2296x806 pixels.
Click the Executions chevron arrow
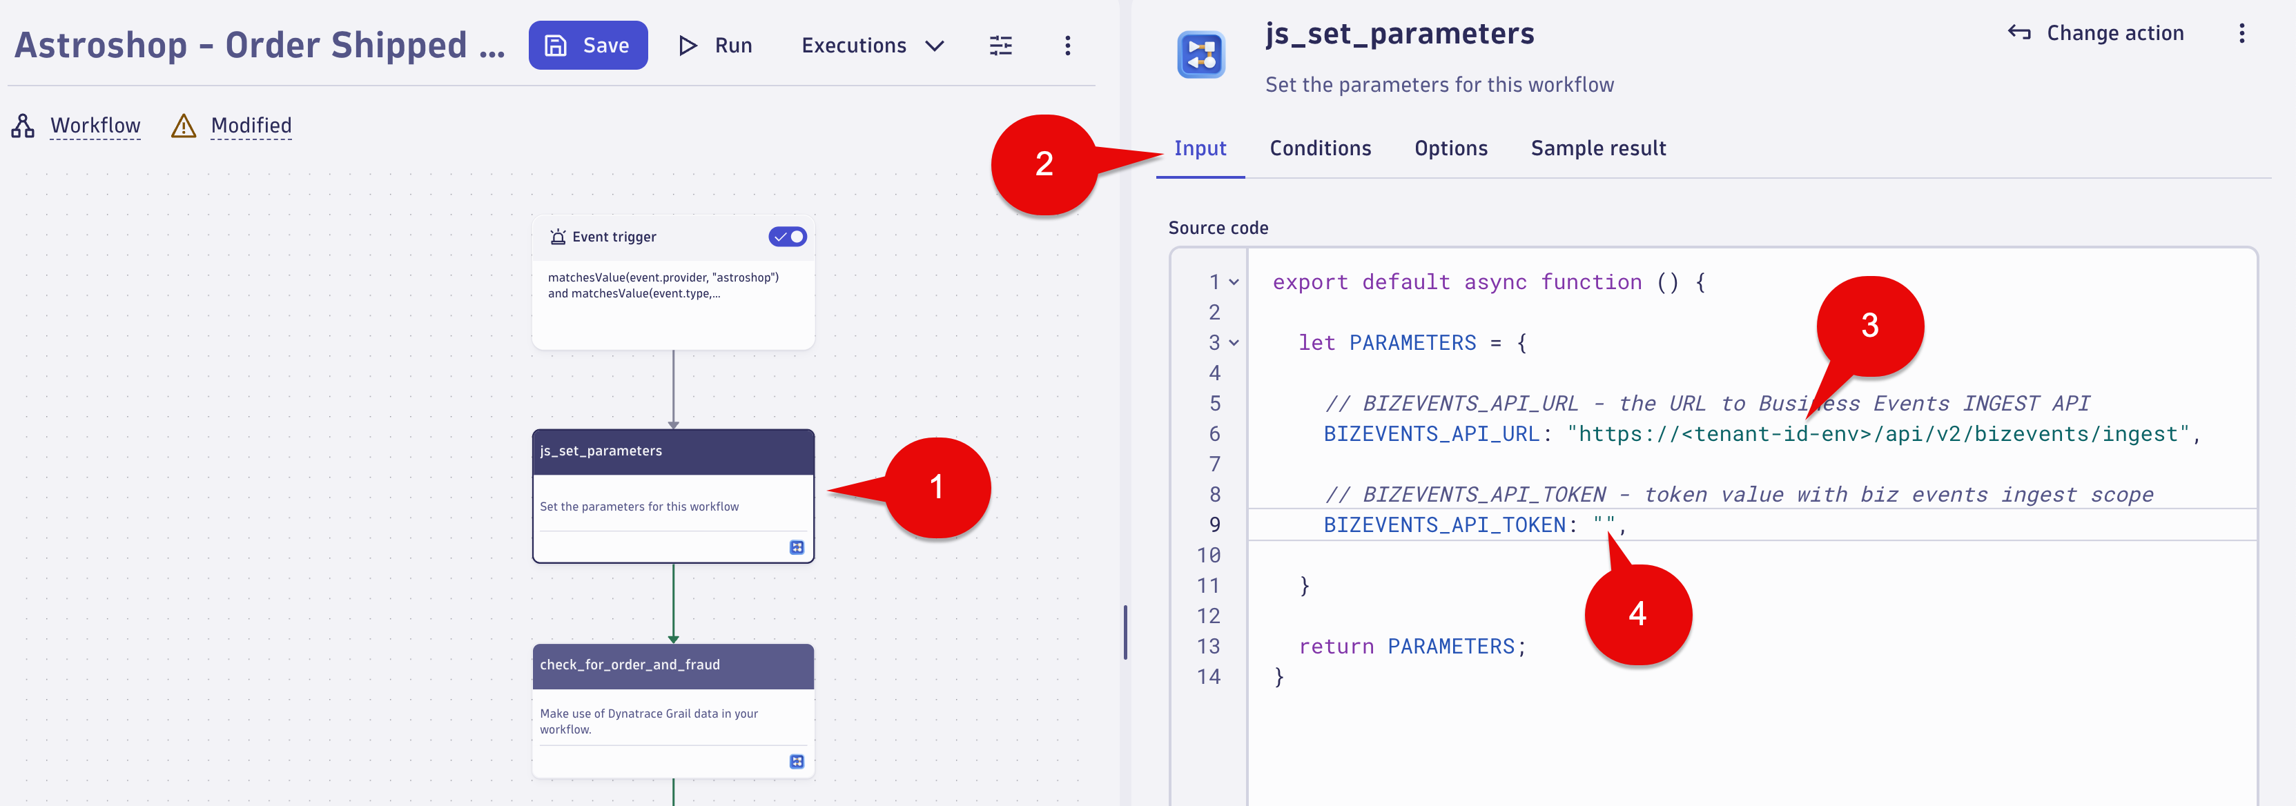(x=934, y=46)
